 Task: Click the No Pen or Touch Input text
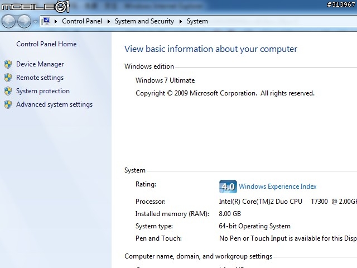[x=288, y=238]
